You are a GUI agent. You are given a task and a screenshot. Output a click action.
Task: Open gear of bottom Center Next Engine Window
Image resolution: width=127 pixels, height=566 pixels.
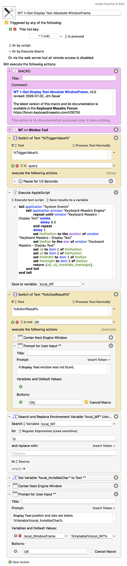click(x=116, y=486)
